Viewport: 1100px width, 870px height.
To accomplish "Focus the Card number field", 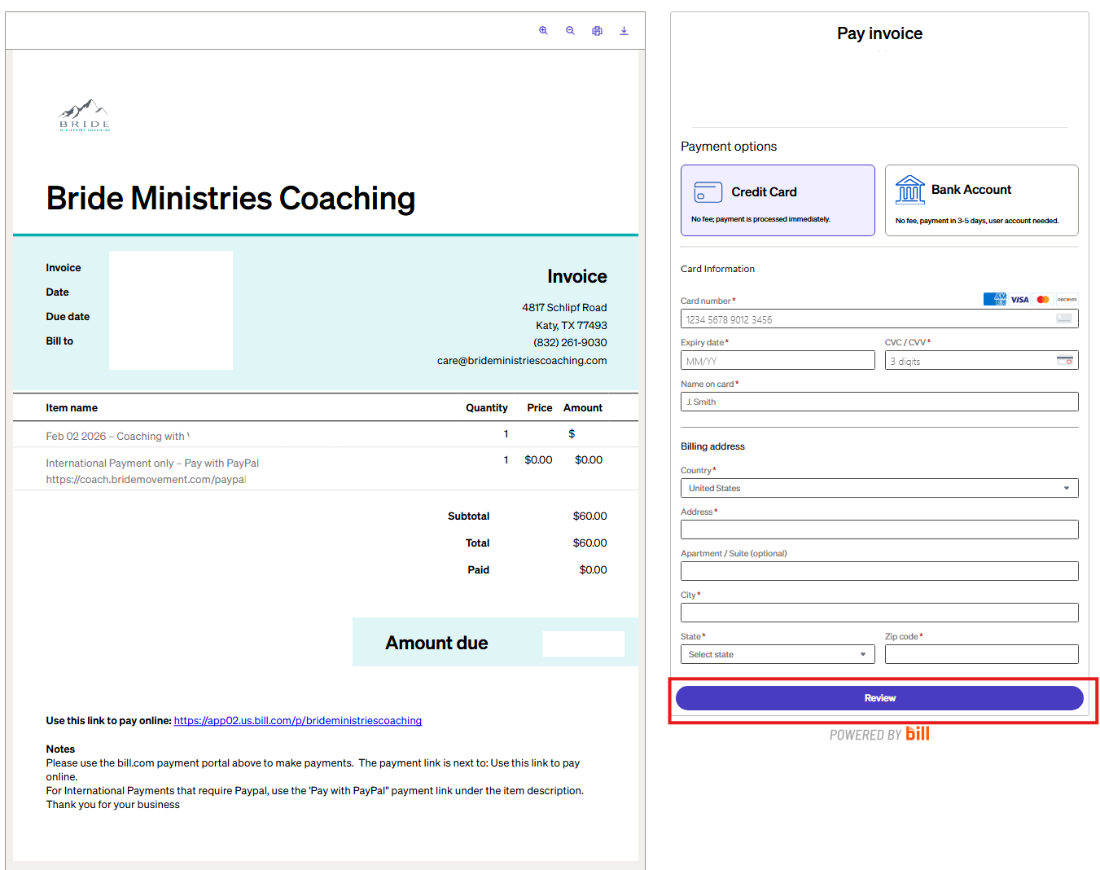I will 879,319.
